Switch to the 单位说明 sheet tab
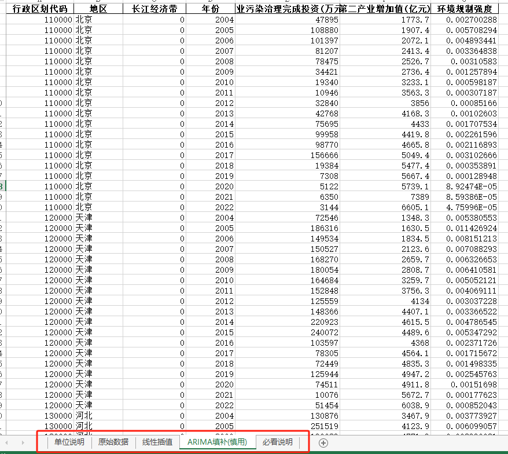The height and width of the screenshot is (454, 508). coord(69,442)
